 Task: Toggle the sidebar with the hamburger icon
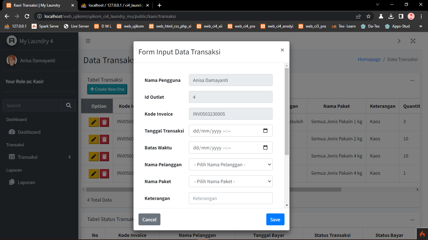pos(88,41)
